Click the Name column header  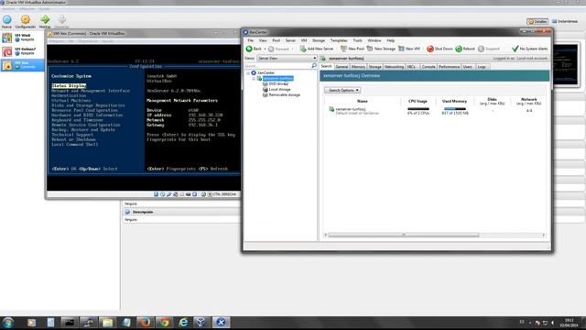coord(363,102)
